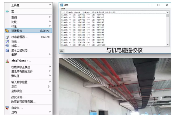Image resolution: width=177 pixels, height=116 pixels.
Task: Click the phase manager icon beside 状态管理器
Action: [x=7, y=37]
